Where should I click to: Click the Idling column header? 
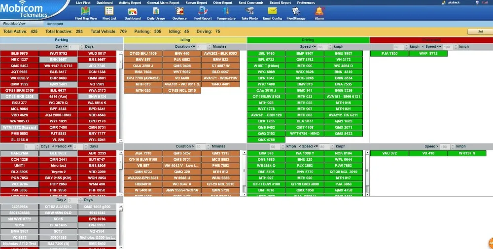tap(185, 40)
